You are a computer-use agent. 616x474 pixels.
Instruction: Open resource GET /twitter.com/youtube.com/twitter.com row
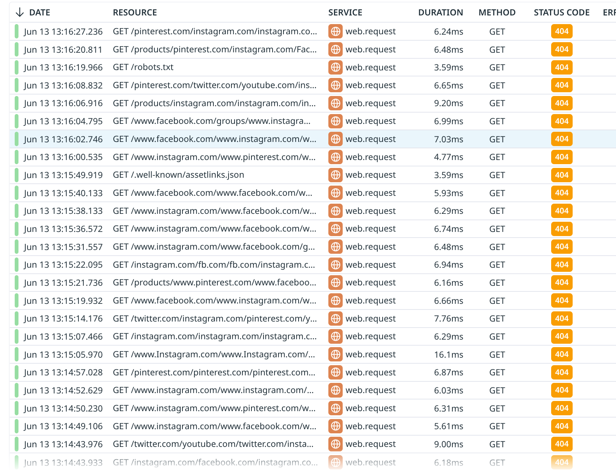213,444
